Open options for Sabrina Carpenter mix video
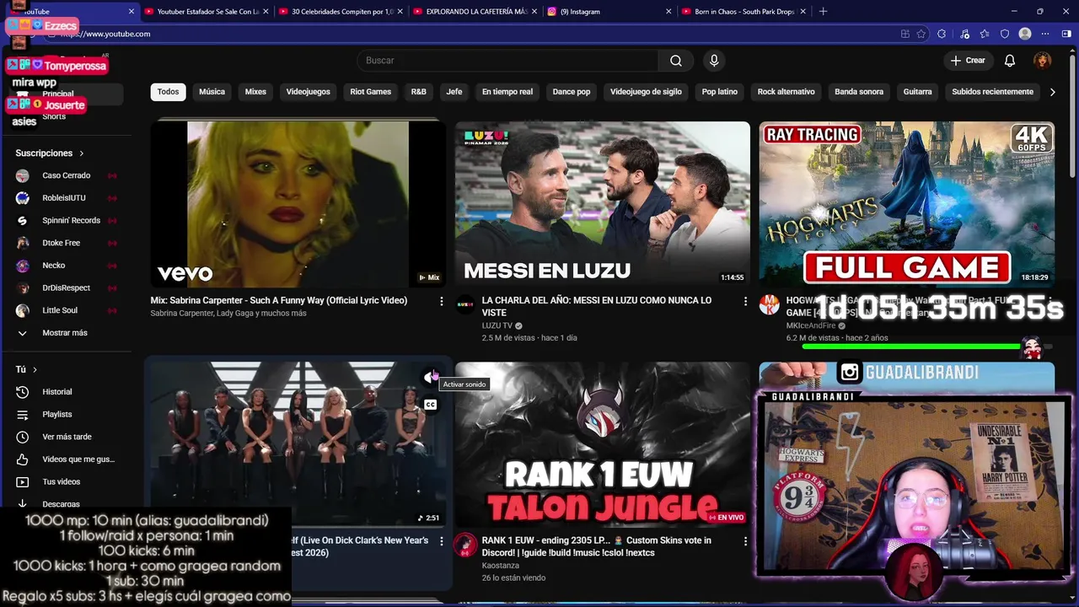This screenshot has width=1079, height=607. pos(441,301)
